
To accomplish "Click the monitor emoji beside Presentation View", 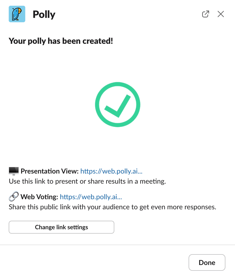I will 14,171.
